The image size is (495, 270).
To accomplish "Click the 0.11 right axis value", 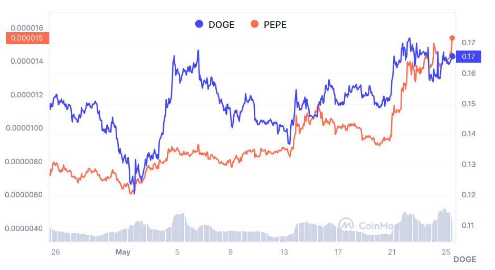I will [468, 225].
